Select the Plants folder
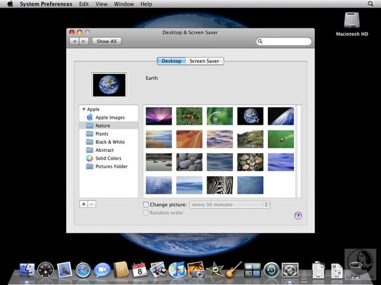This screenshot has width=381, height=285. click(x=109, y=134)
